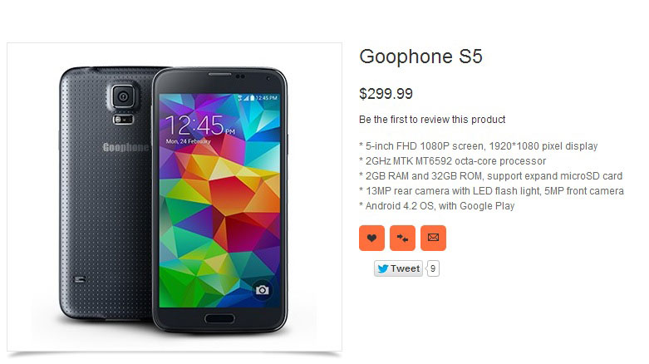Click the Goophone S5 product title
Viewport: 649px width, 364px height.
tap(420, 57)
